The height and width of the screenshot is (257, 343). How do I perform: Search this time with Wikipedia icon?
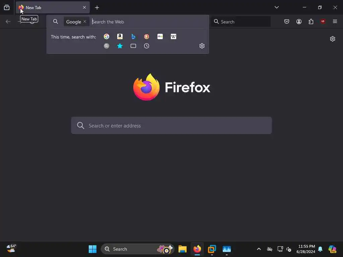[x=174, y=36]
